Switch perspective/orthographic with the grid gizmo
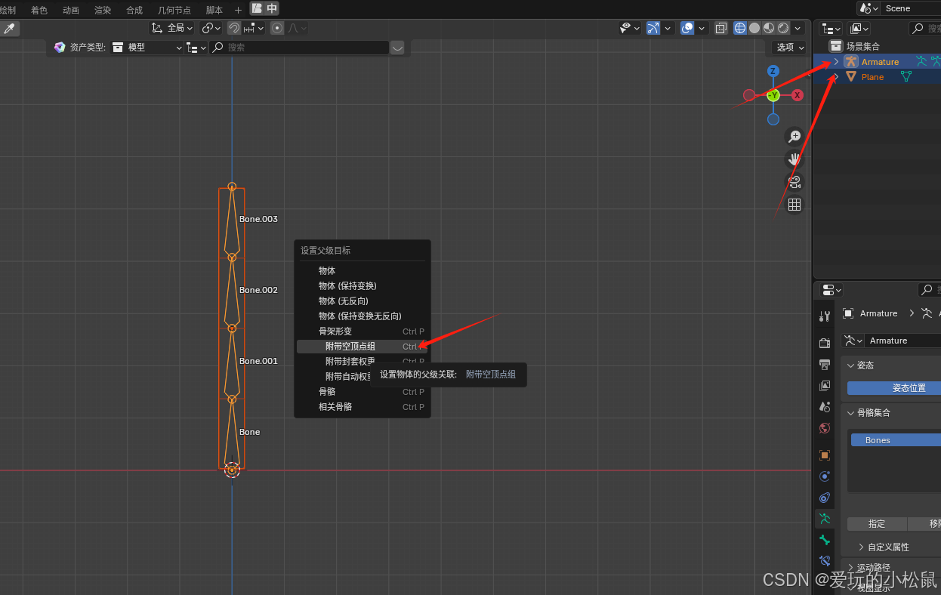This screenshot has height=595, width=941. (794, 205)
